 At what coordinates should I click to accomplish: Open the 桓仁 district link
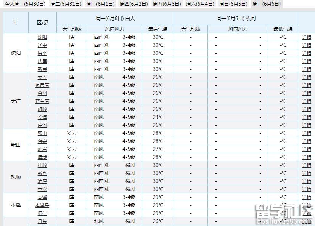point(42,213)
